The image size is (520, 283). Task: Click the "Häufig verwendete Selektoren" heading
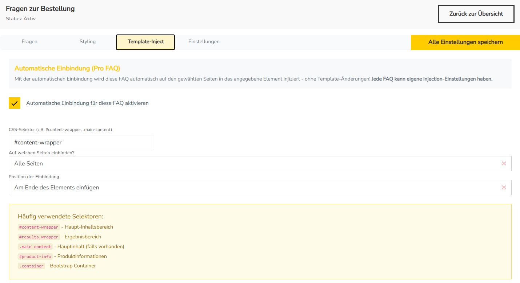60,217
